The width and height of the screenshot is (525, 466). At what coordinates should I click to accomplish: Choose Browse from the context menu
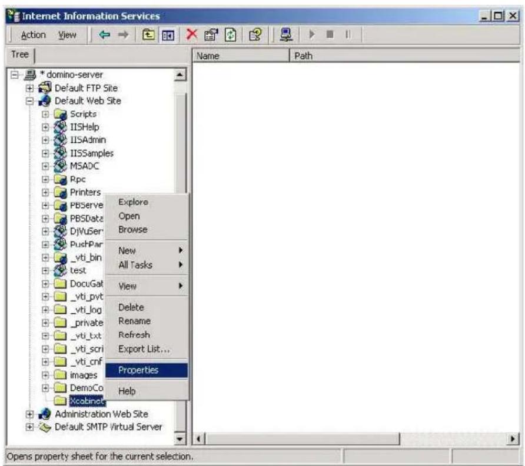(x=147, y=230)
